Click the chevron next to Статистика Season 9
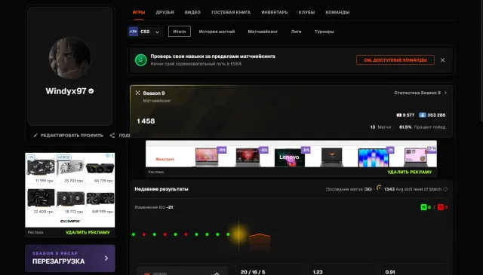The width and height of the screenshot is (483, 275). 445,93
